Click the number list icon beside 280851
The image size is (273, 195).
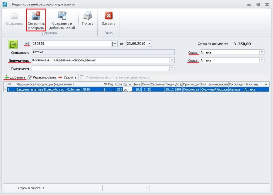[x=114, y=44]
